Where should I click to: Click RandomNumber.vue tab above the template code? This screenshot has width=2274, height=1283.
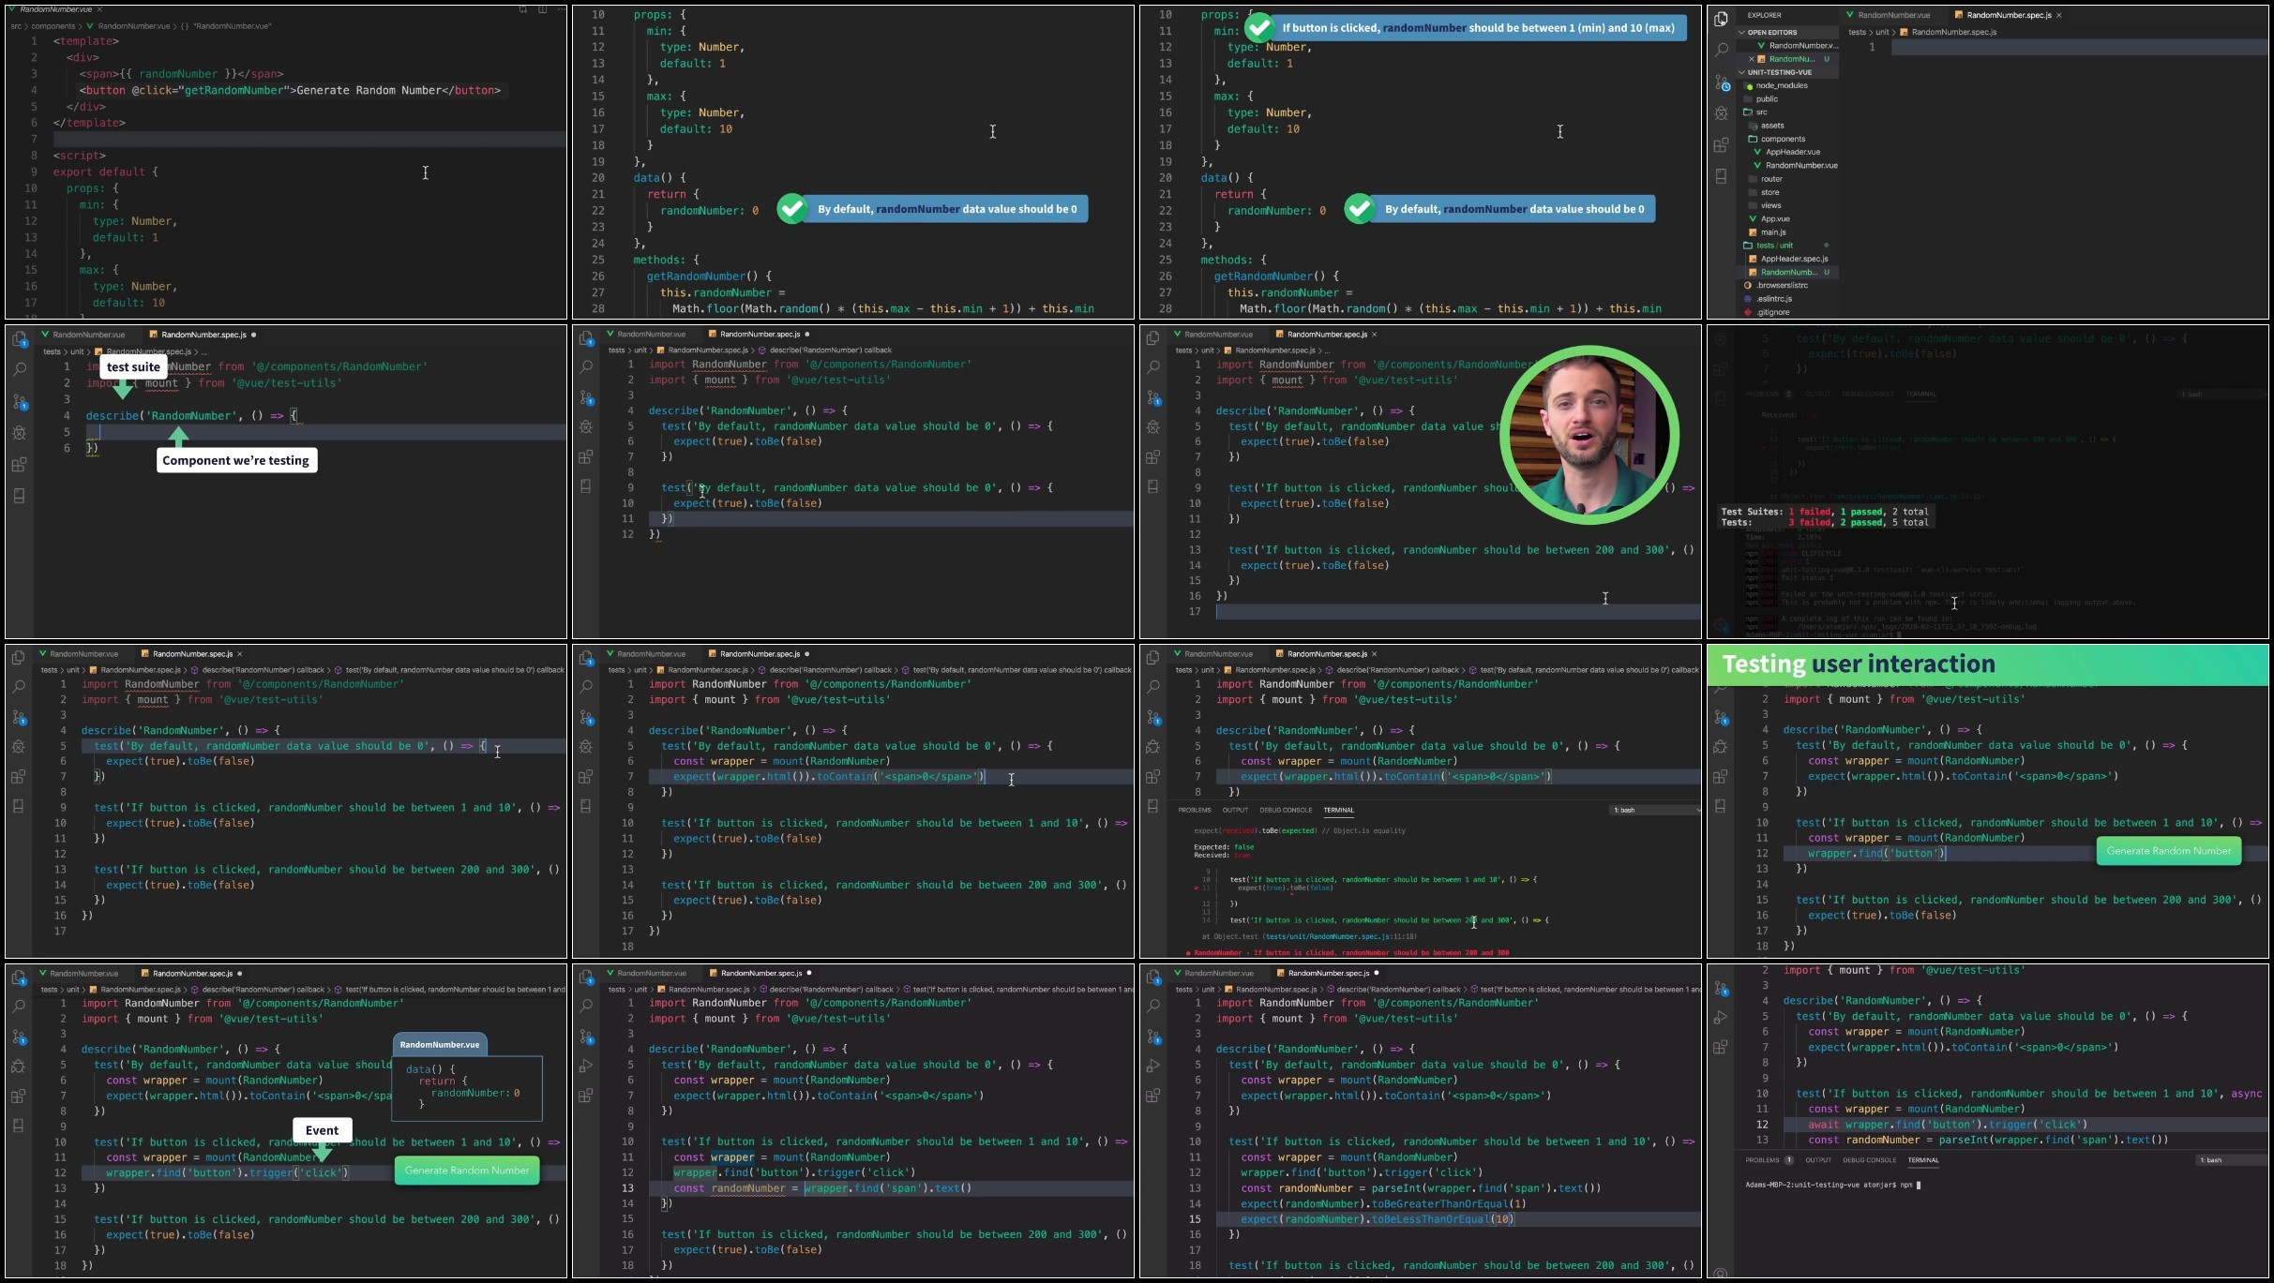click(x=55, y=9)
